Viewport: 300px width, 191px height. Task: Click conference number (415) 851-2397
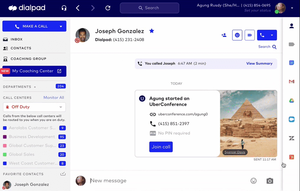click(174, 124)
